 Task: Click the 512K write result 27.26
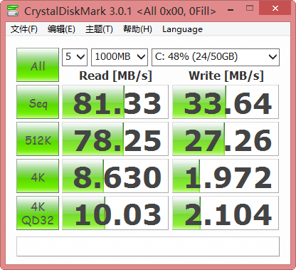pyautogui.click(x=226, y=139)
